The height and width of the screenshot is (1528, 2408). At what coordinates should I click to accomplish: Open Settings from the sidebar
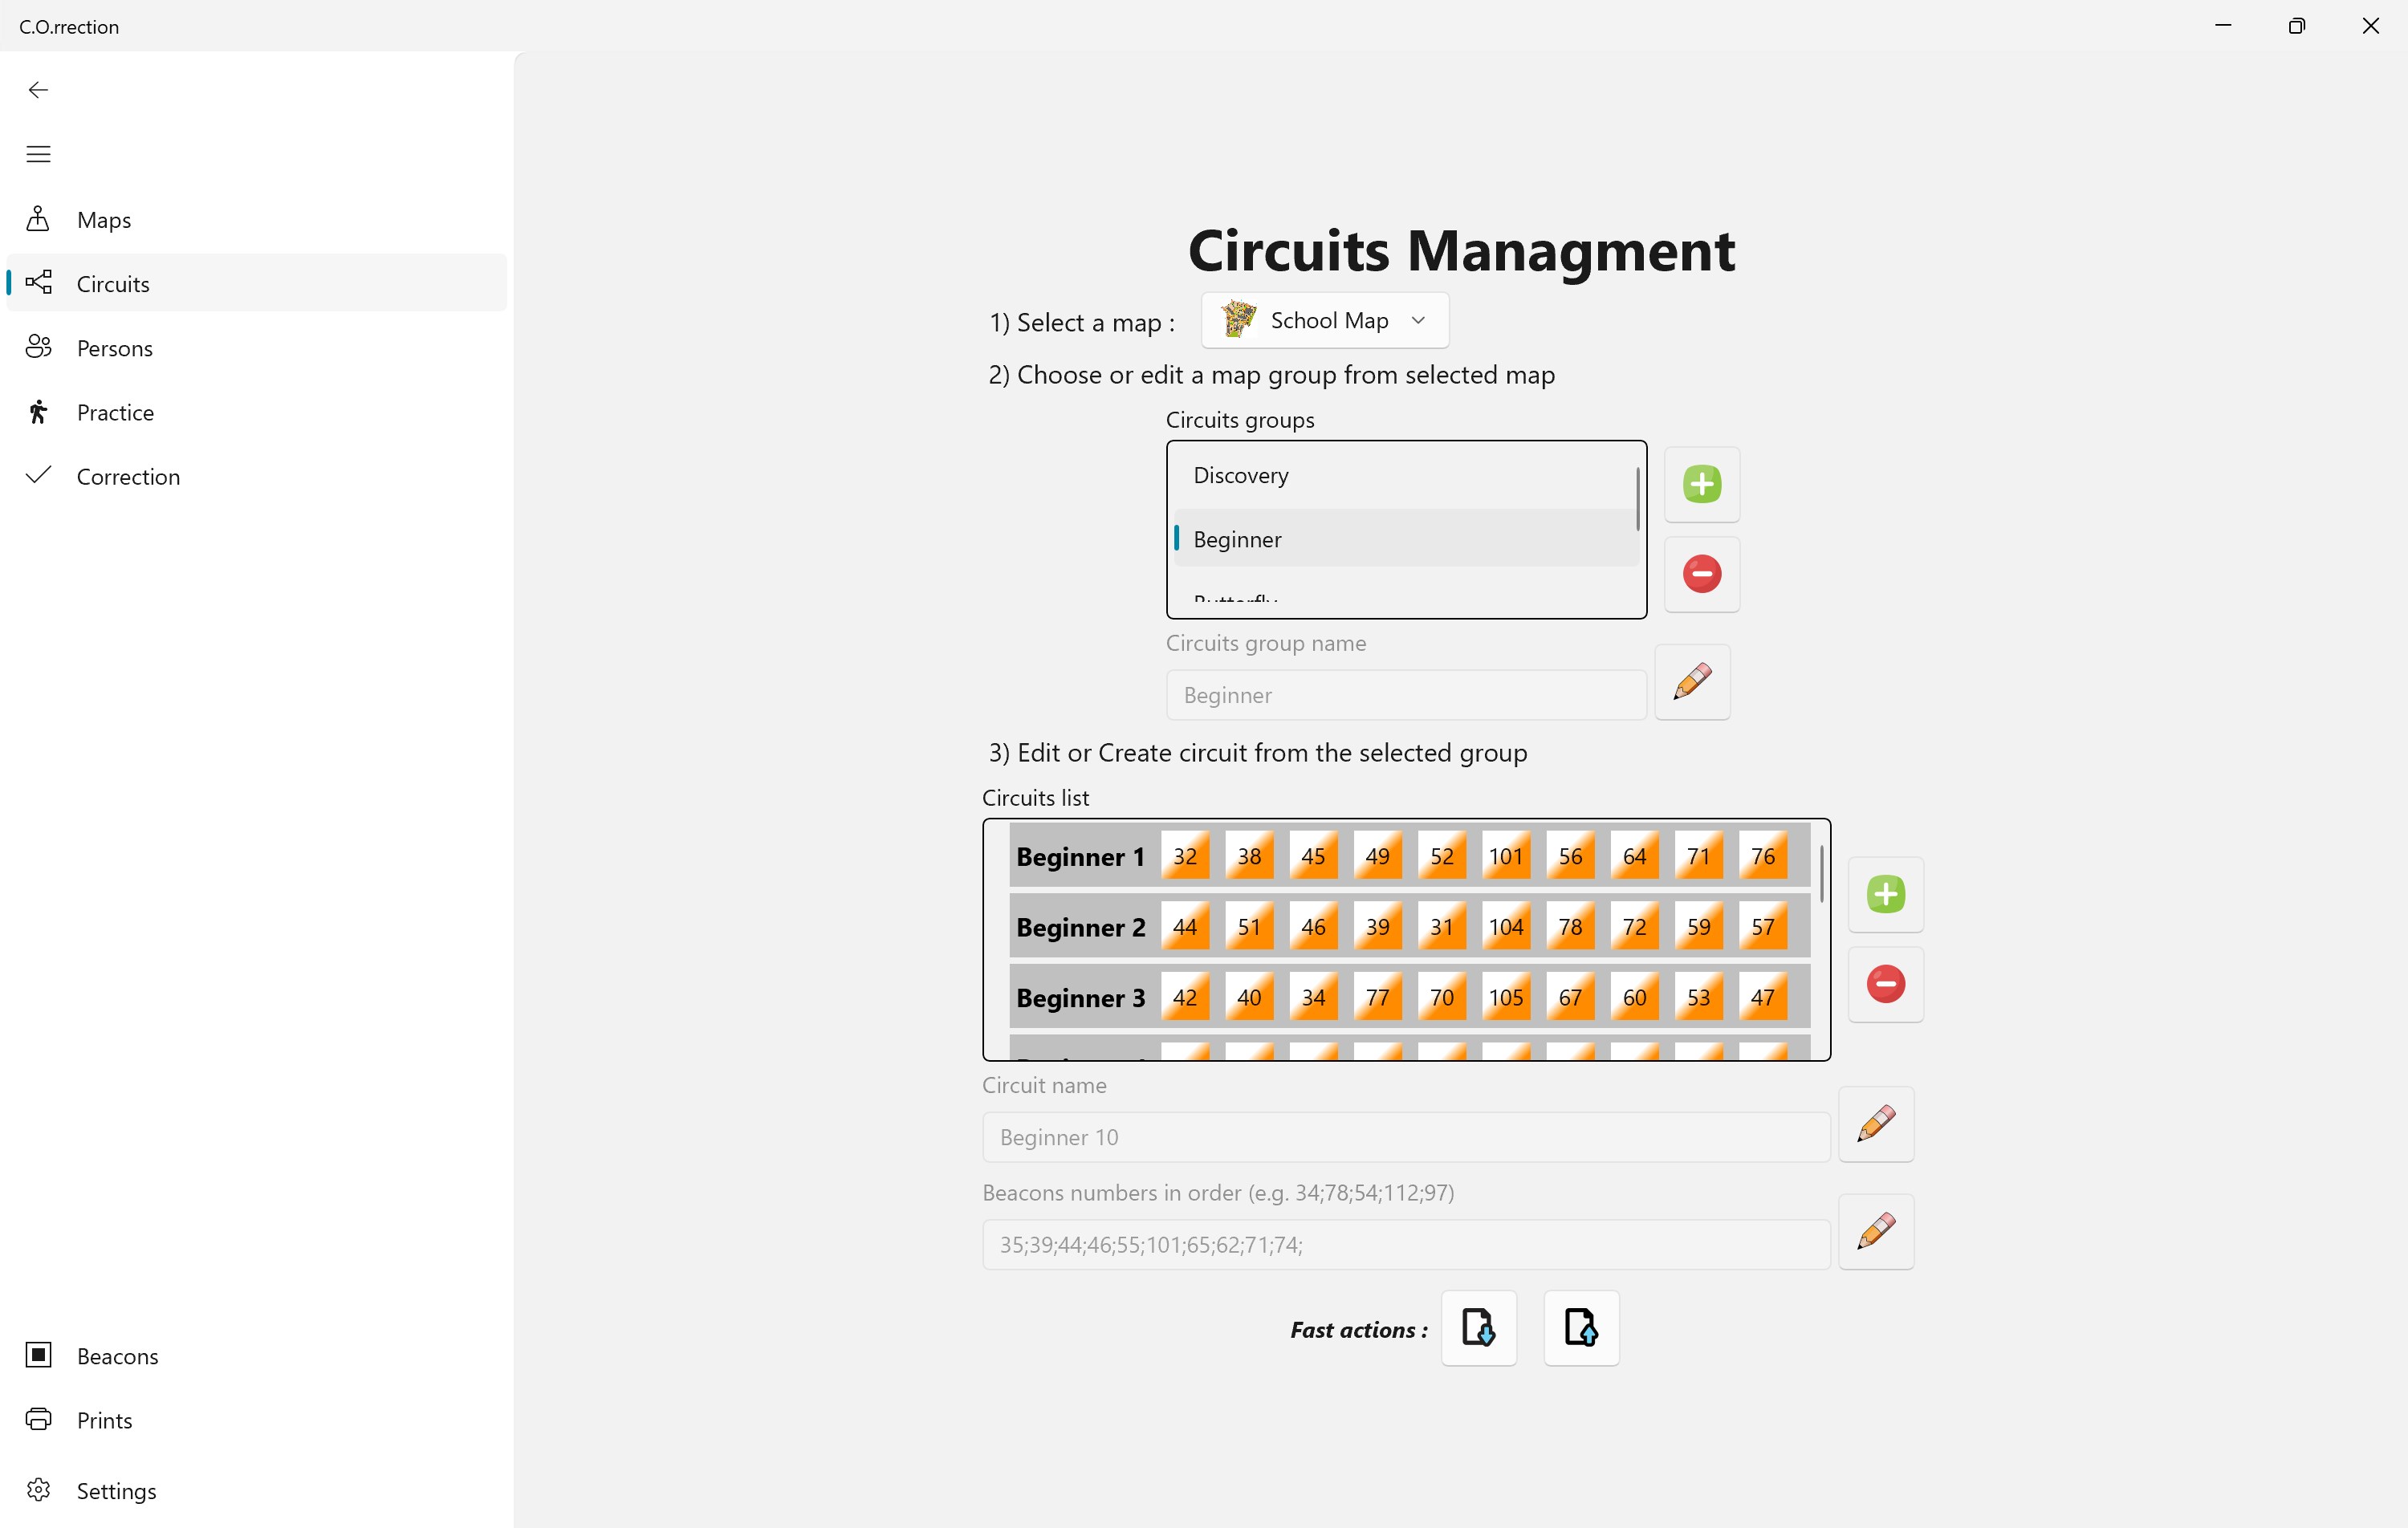pyautogui.click(x=116, y=1490)
